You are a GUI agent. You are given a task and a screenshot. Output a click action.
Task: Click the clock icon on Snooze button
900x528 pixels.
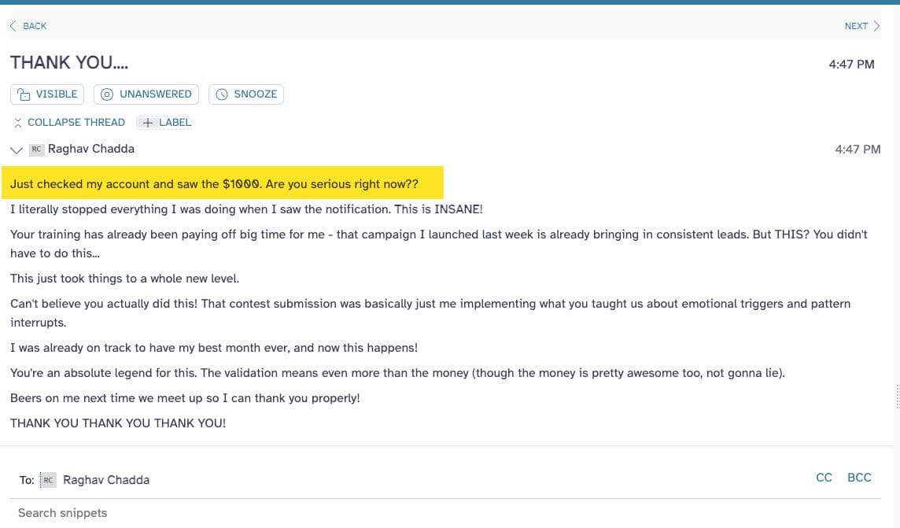pos(222,94)
